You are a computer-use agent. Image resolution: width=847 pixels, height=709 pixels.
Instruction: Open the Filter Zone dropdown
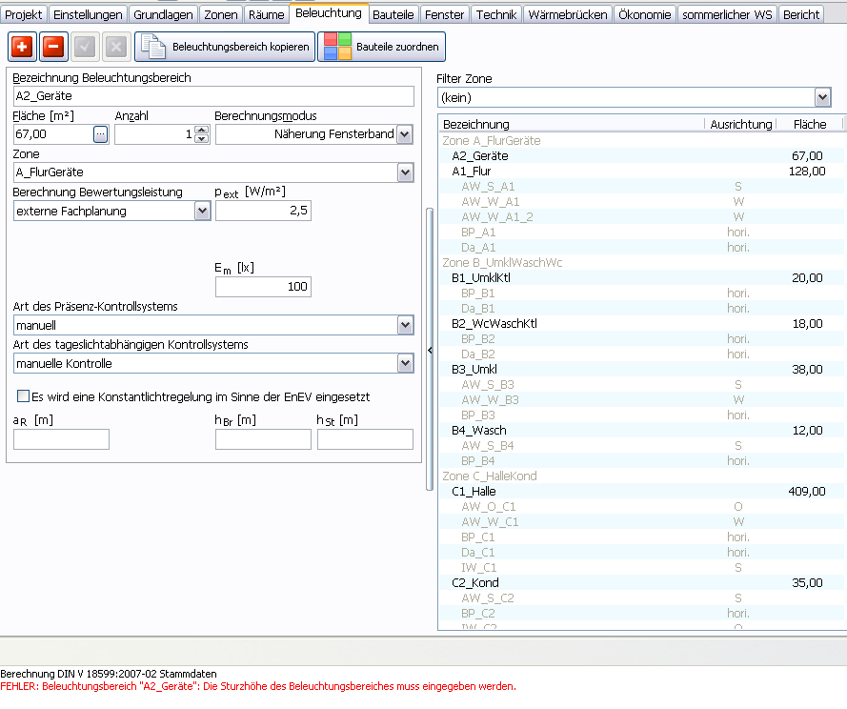[x=822, y=98]
